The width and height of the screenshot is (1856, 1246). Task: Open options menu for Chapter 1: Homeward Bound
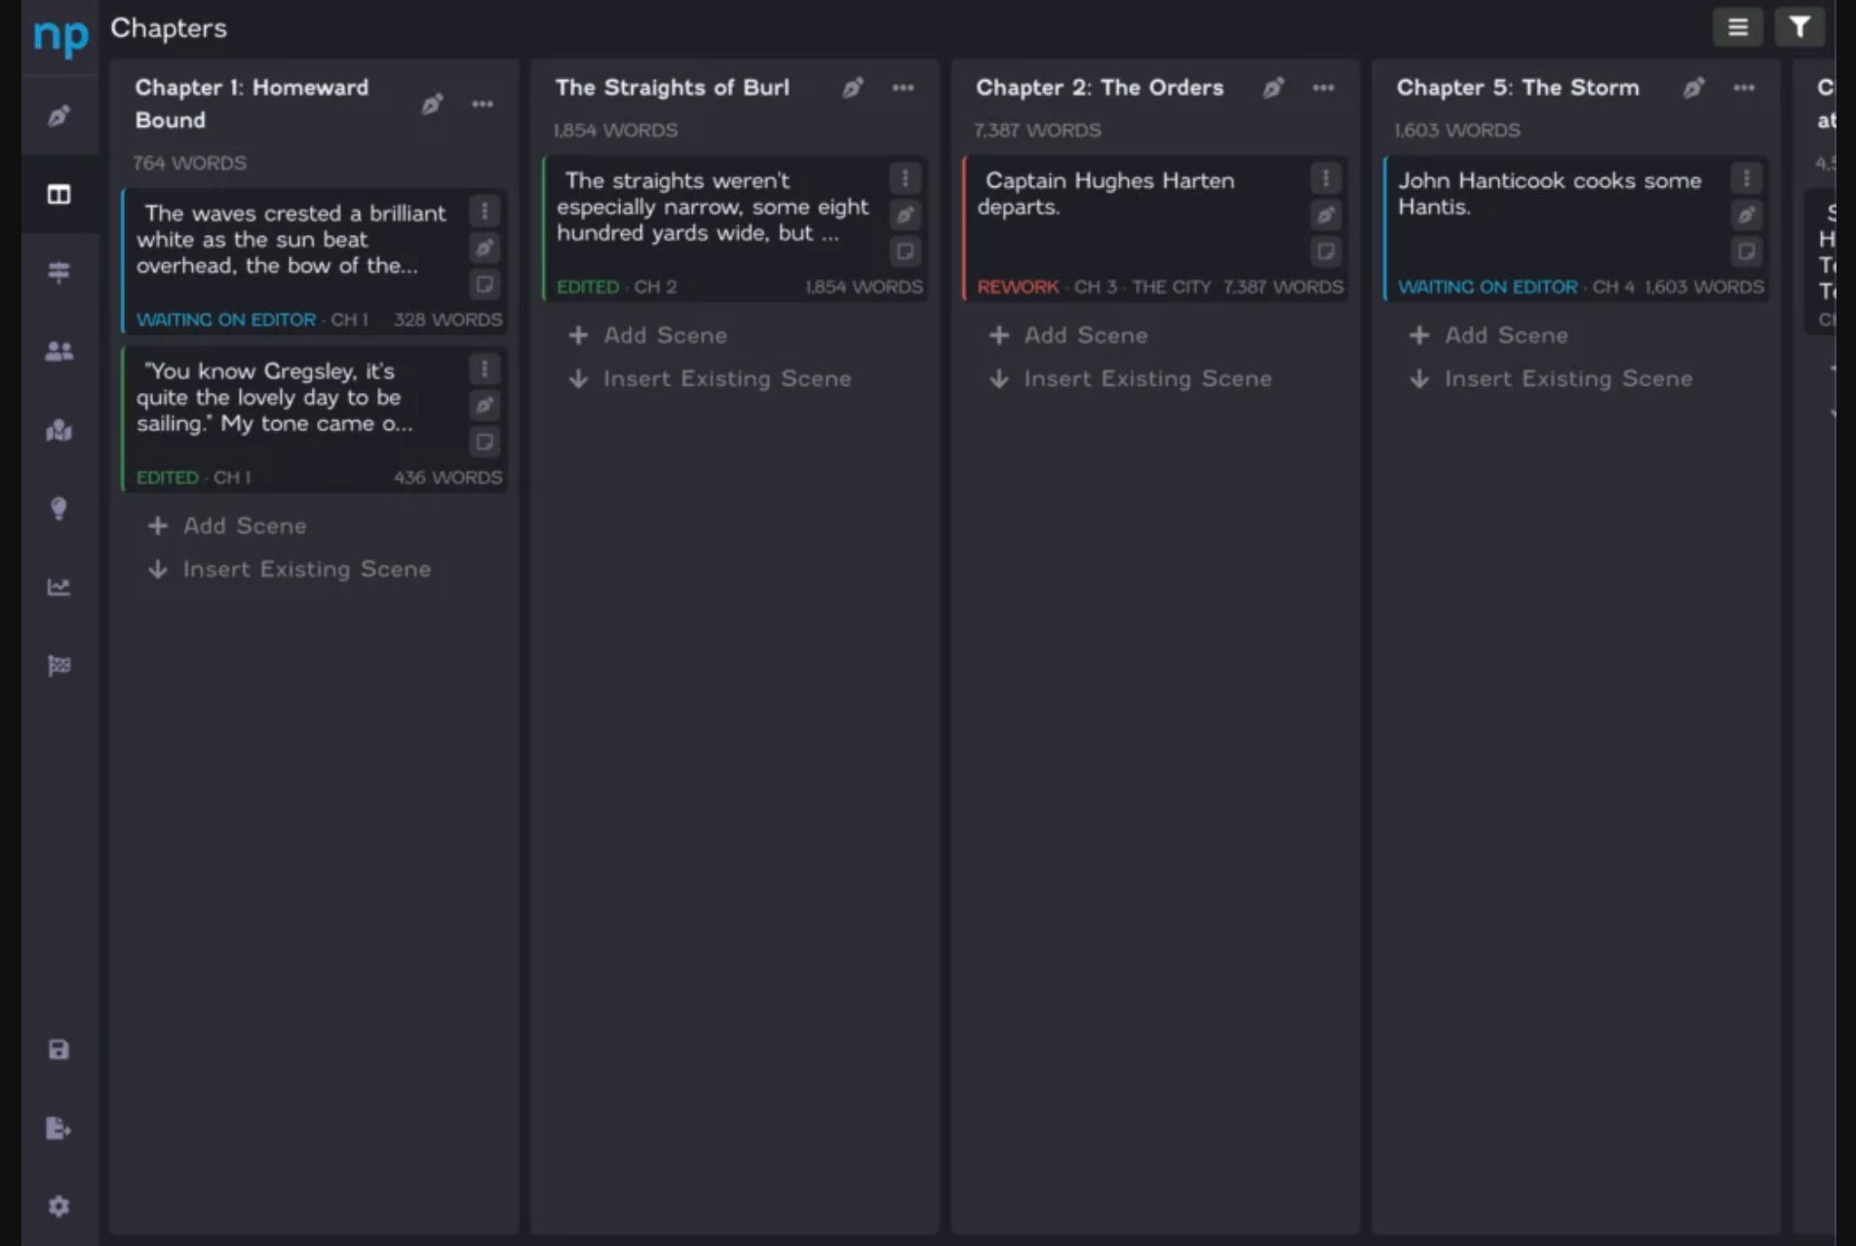point(483,104)
